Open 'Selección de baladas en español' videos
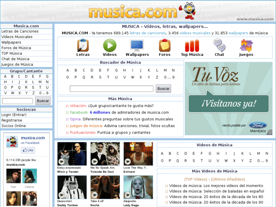 point(234,191)
